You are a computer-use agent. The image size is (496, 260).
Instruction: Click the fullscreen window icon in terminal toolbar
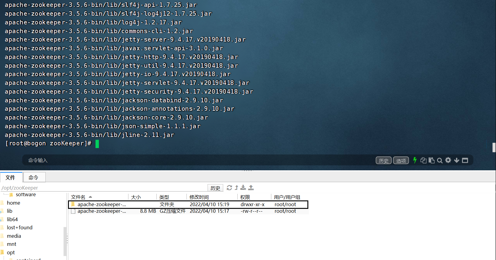(x=465, y=160)
